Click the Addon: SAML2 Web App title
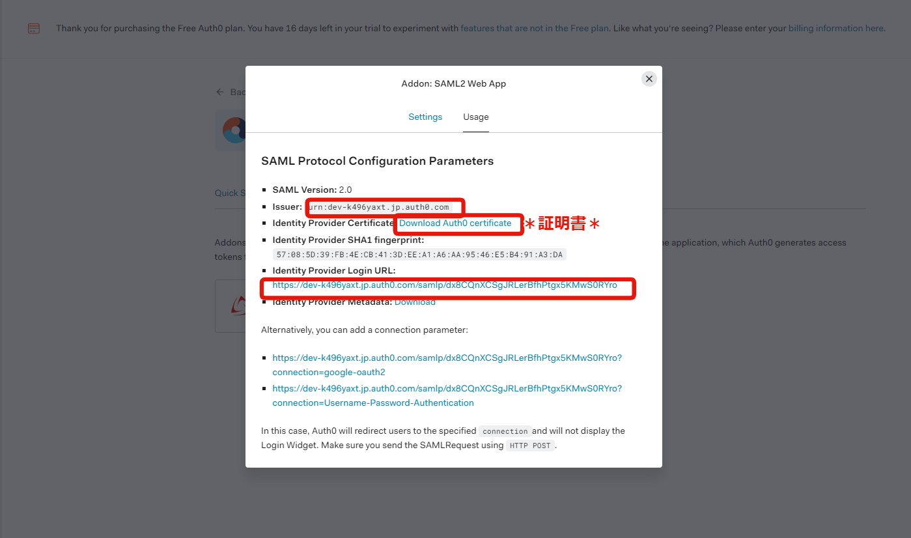Viewport: 911px width, 538px height. pos(454,83)
